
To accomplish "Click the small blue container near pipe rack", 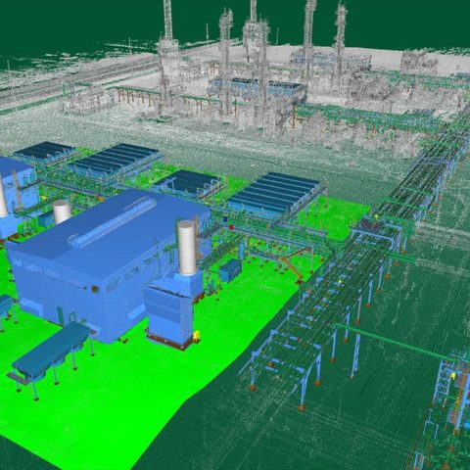I will pos(230,270).
